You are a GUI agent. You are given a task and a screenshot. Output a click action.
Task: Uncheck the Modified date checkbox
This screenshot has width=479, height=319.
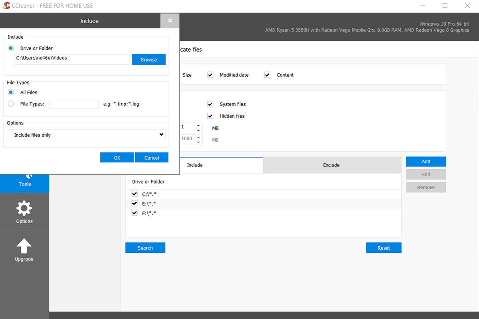tap(210, 75)
